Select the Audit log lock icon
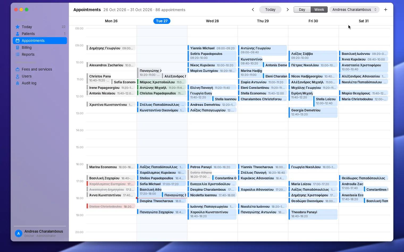This screenshot has width=404, height=252. tap(18, 83)
